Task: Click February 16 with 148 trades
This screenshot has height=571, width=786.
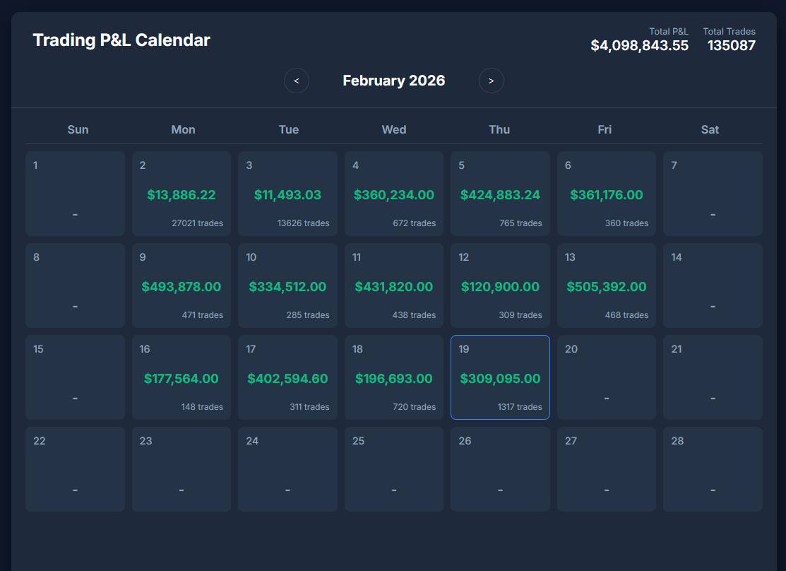Action: pyautogui.click(x=181, y=377)
